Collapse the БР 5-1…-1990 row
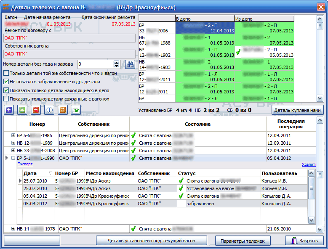This screenshot has width=328, height=249. 13,158
